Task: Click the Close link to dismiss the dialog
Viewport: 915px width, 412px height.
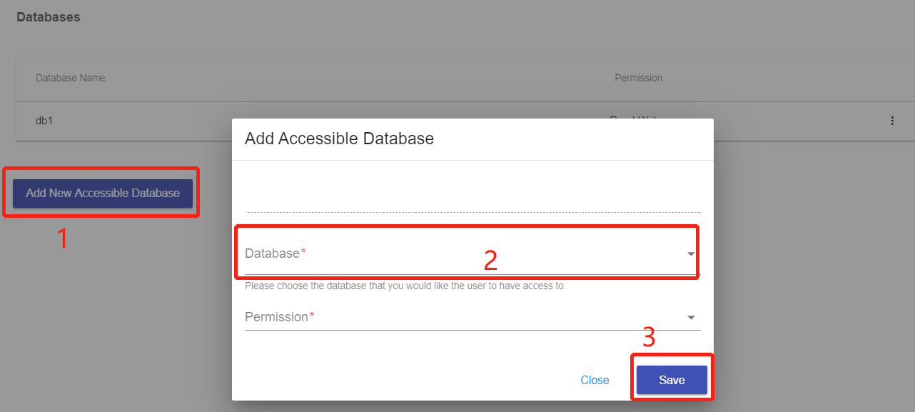Action: point(595,380)
